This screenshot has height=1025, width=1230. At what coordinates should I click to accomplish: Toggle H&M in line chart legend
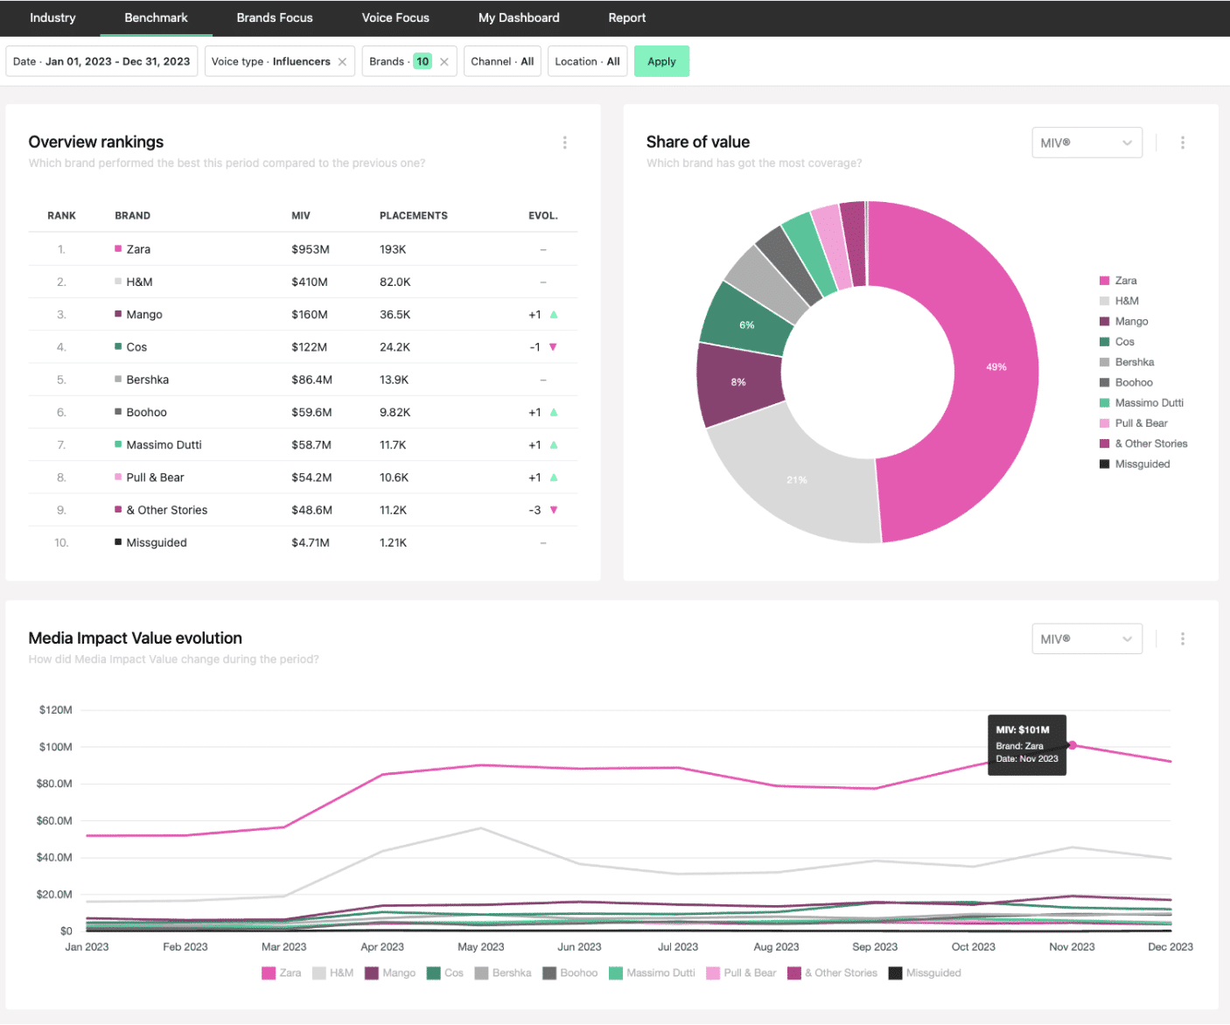click(333, 973)
